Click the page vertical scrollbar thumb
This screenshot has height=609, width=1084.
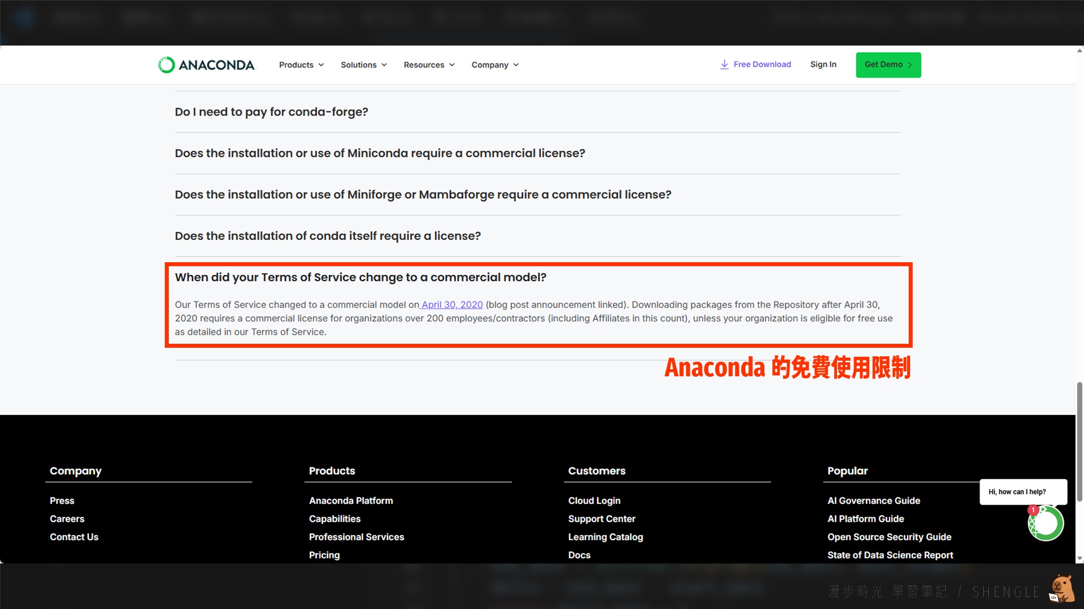pyautogui.click(x=1079, y=441)
